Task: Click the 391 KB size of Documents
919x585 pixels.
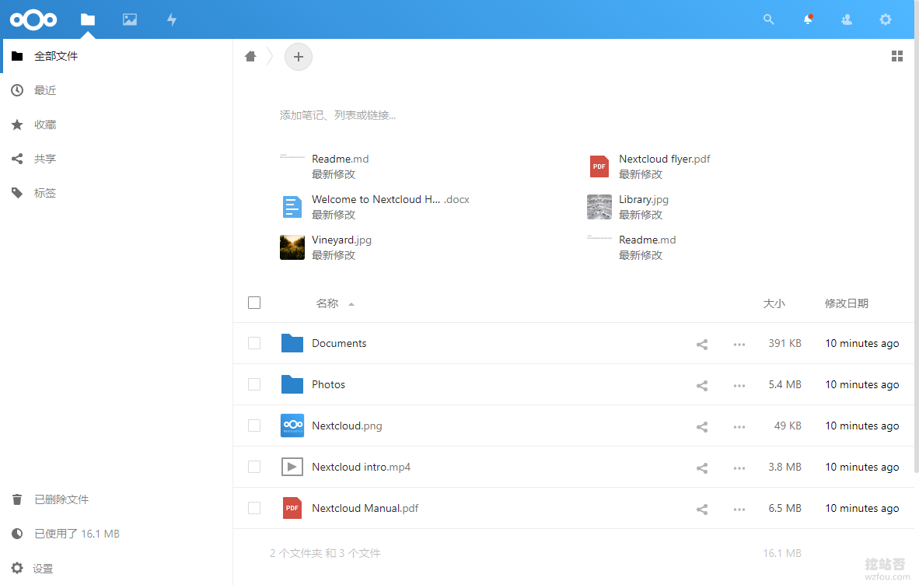Action: coord(784,343)
